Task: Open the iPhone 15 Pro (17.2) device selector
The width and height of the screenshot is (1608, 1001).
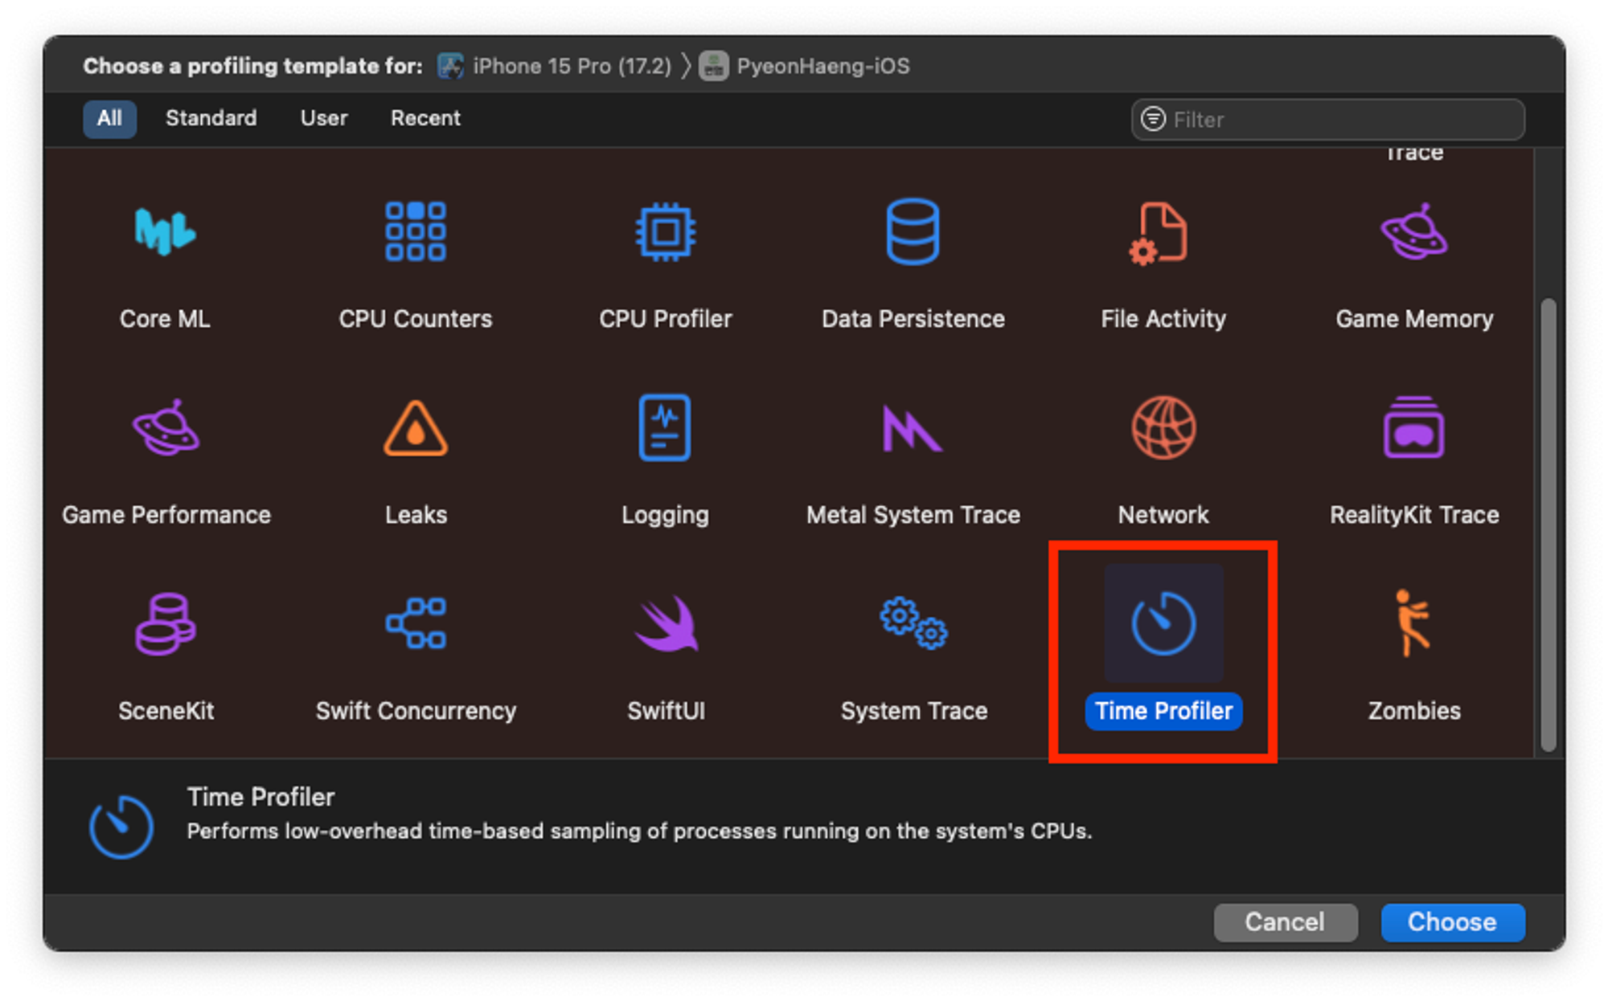Action: click(x=555, y=66)
